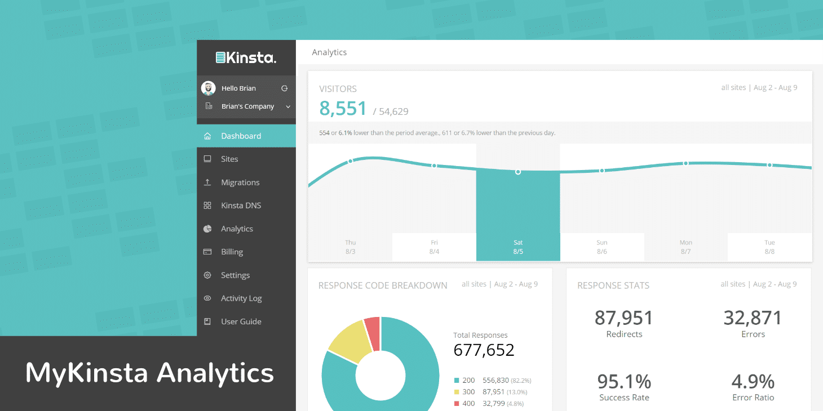Click the Activity Log eye icon
This screenshot has height=411, width=823.
click(x=207, y=298)
